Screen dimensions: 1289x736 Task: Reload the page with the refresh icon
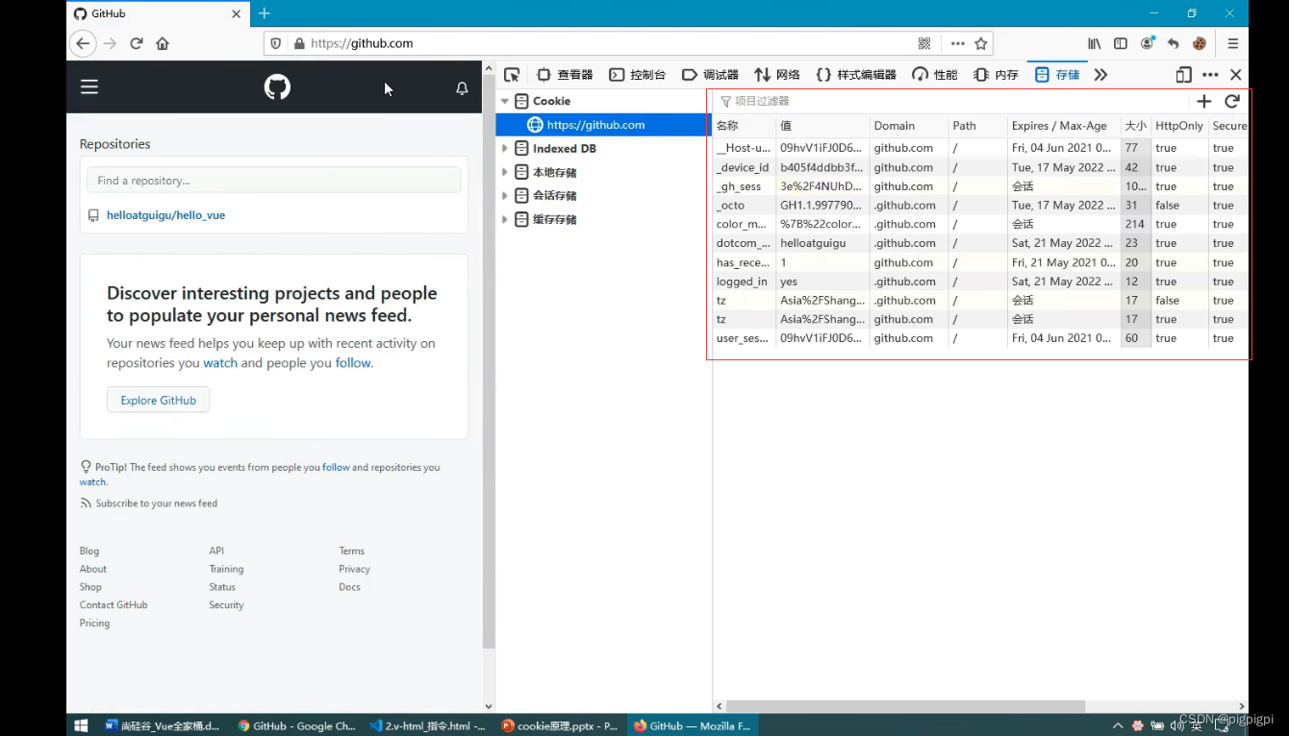point(137,43)
